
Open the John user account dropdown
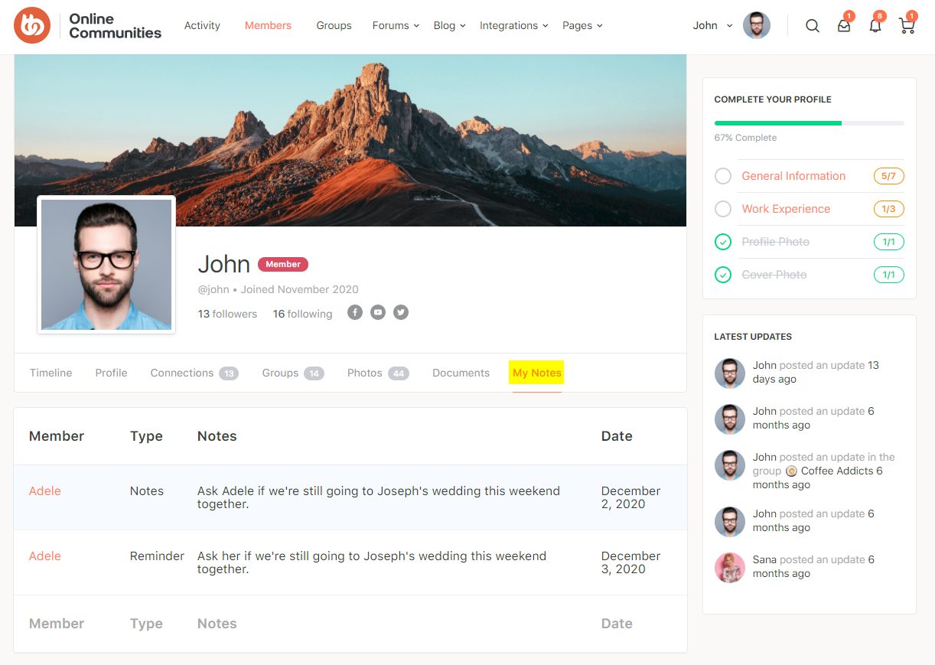tap(712, 25)
